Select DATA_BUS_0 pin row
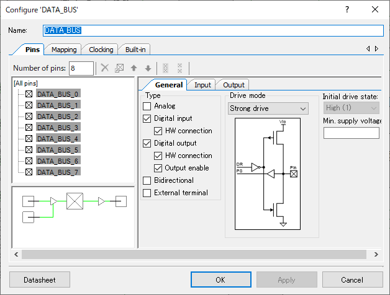 coord(58,94)
